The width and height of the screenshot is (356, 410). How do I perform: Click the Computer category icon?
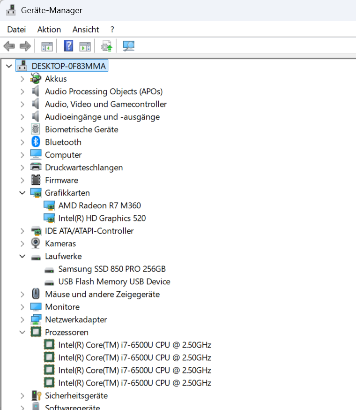[x=36, y=154]
